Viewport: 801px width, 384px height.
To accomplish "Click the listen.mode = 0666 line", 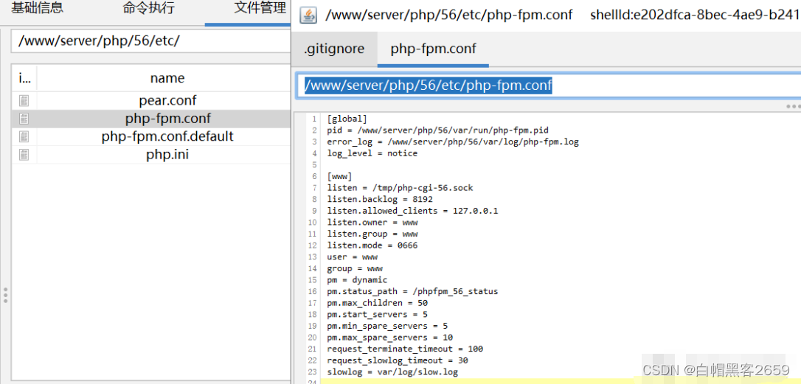I will [x=372, y=245].
